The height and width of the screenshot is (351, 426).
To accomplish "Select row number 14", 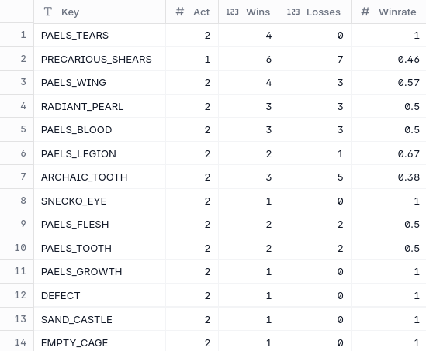I will pyautogui.click(x=20, y=342).
